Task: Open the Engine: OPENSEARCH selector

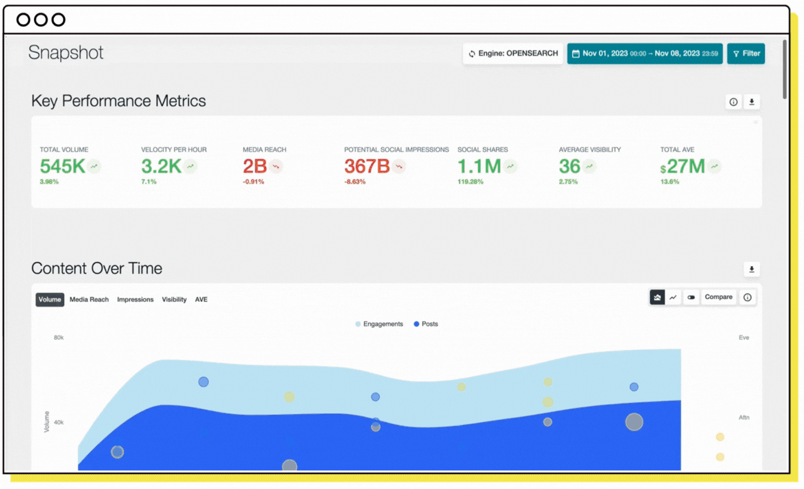Action: click(513, 54)
